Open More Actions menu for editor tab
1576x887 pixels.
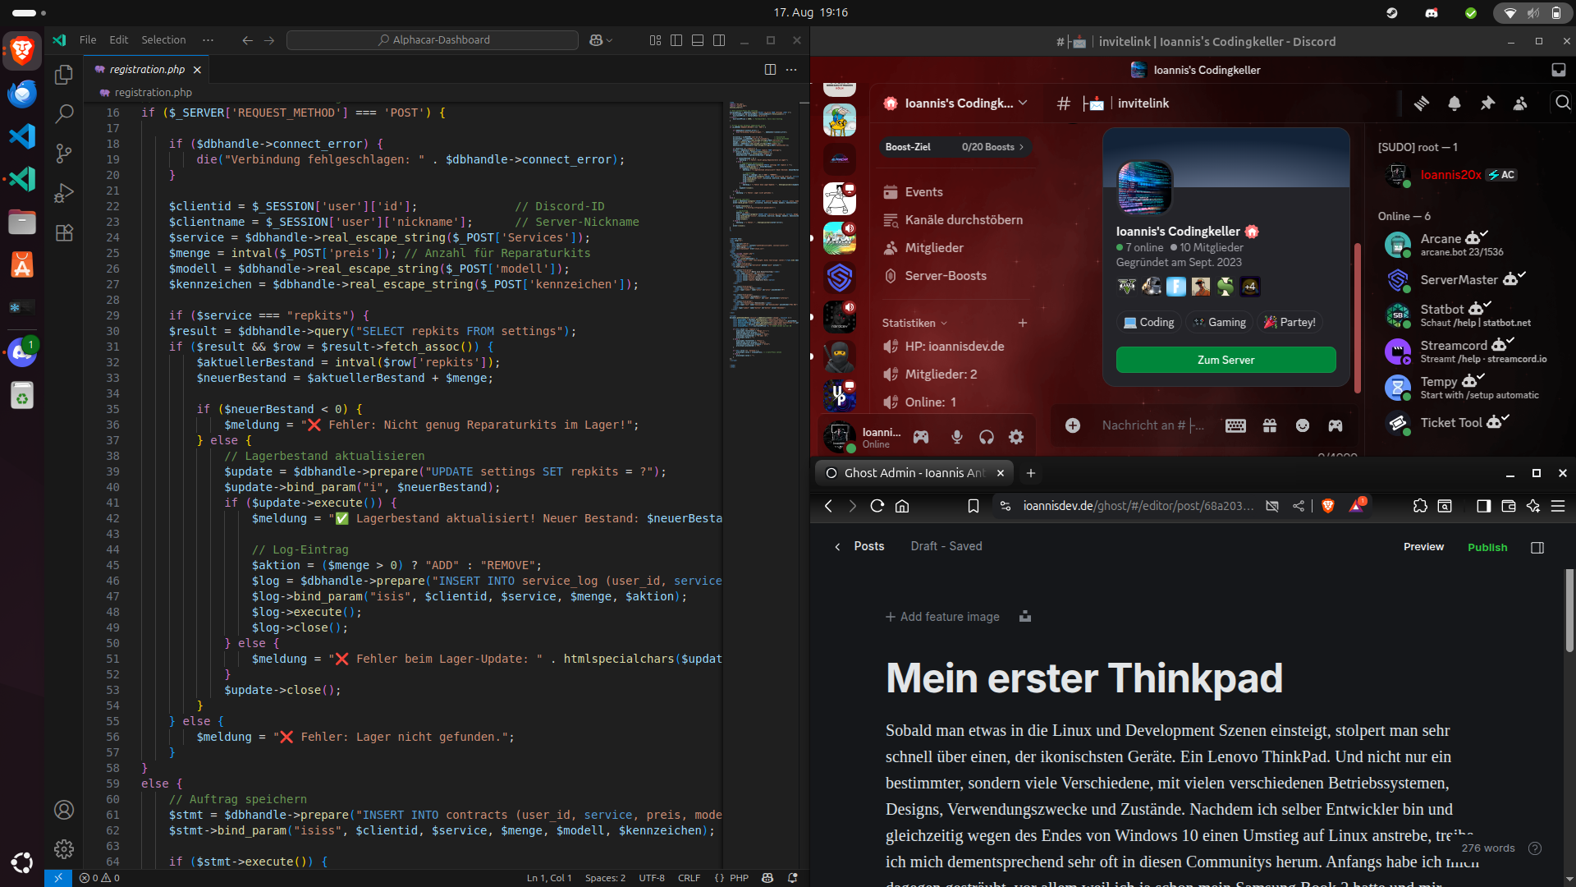(x=791, y=70)
